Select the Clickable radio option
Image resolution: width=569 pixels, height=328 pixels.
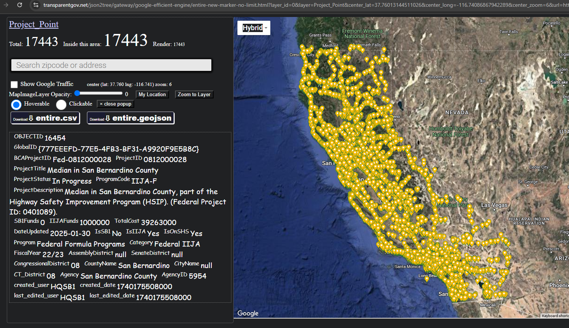pyautogui.click(x=61, y=104)
